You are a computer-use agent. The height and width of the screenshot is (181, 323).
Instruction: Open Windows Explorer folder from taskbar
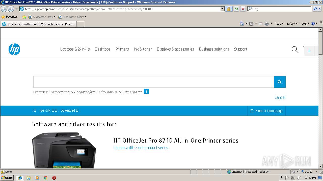pyautogui.click(x=29, y=178)
